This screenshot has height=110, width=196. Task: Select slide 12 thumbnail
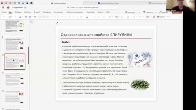15,97
